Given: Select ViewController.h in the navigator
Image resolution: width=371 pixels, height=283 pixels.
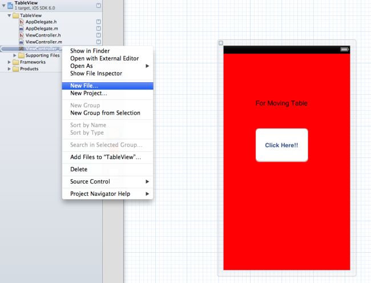Looking at the screenshot, I should 43,35.
